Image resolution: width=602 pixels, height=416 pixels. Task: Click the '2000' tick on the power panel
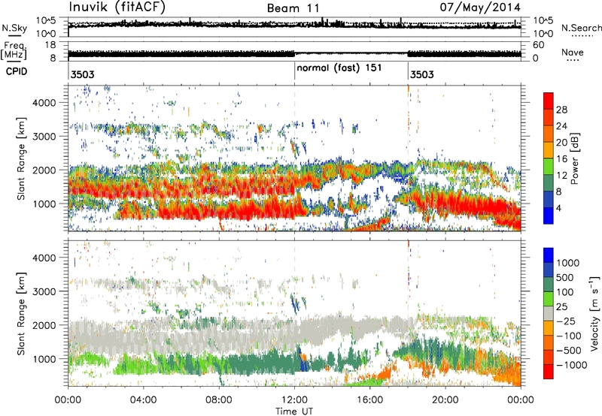44,170
